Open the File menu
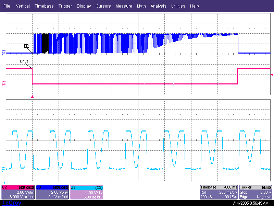The height and width of the screenshot is (206, 274). click(7, 6)
